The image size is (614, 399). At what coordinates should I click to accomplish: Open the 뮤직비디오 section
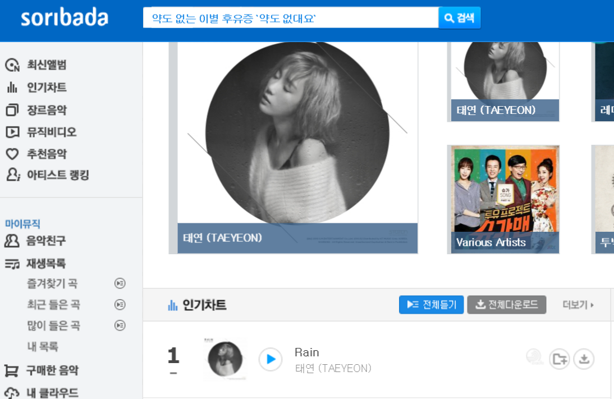tap(41, 132)
